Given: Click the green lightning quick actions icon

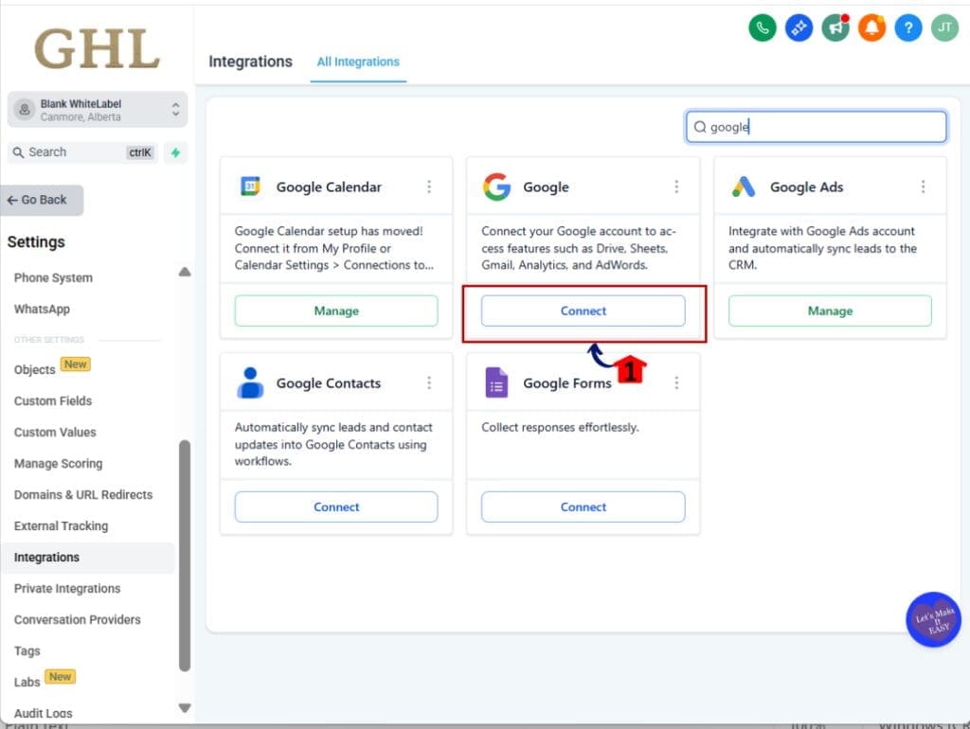Looking at the screenshot, I should pos(175,152).
